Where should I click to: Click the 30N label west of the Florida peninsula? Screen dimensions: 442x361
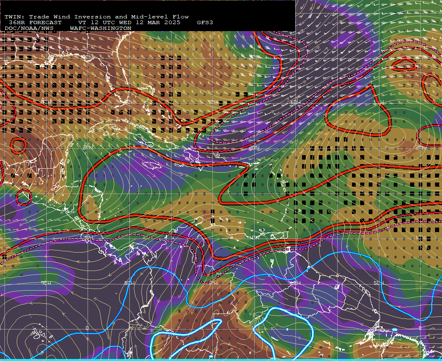point(88,57)
